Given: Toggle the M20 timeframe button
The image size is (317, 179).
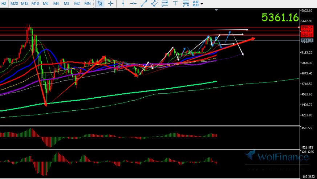Looking at the screenshot, I should coord(14,4).
